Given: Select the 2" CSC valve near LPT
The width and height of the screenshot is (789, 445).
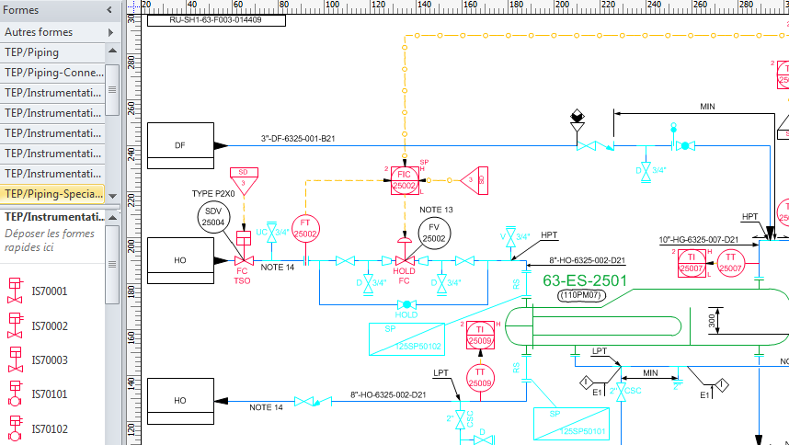Looking at the screenshot, I should point(460,419).
